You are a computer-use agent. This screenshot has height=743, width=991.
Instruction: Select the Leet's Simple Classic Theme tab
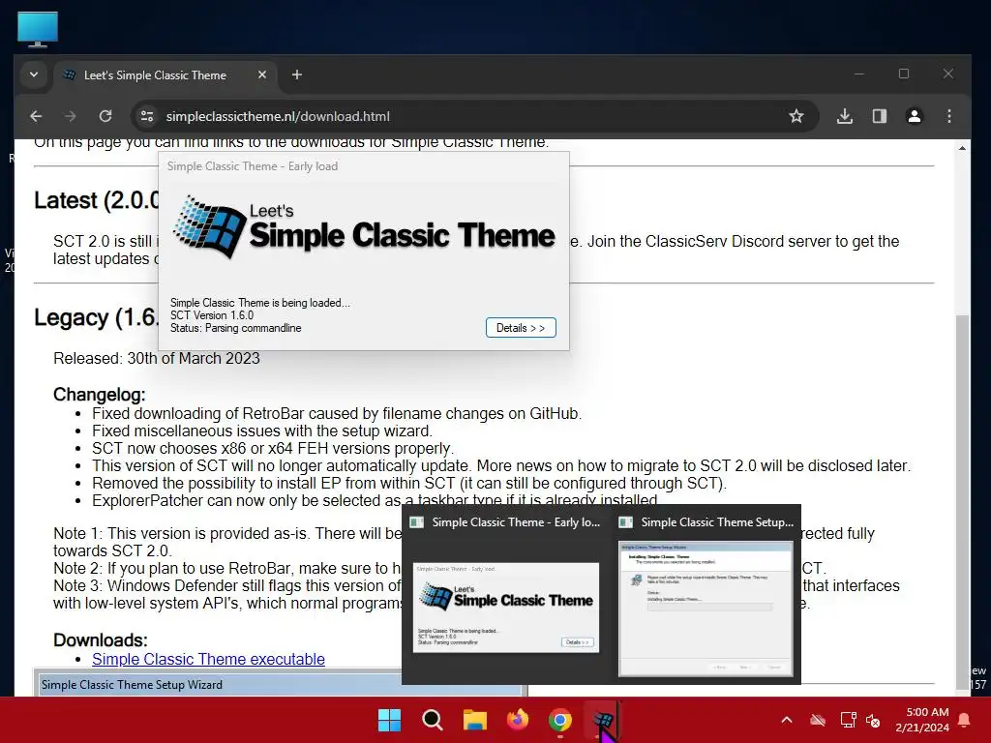pyautogui.click(x=155, y=75)
